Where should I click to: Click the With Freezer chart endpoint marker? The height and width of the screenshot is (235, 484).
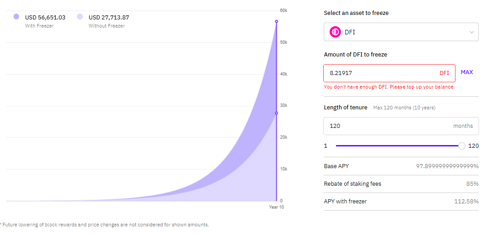click(276, 21)
